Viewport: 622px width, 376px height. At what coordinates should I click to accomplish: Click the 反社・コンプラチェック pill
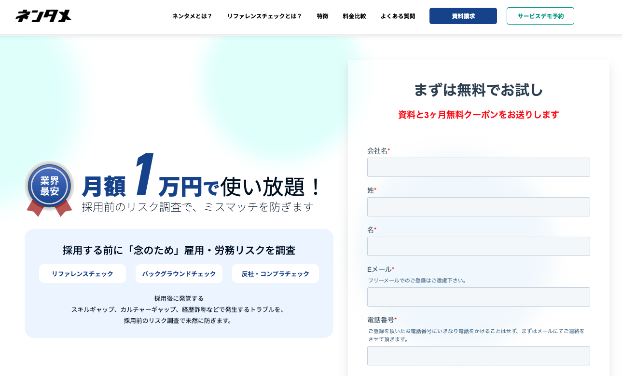coord(276,273)
